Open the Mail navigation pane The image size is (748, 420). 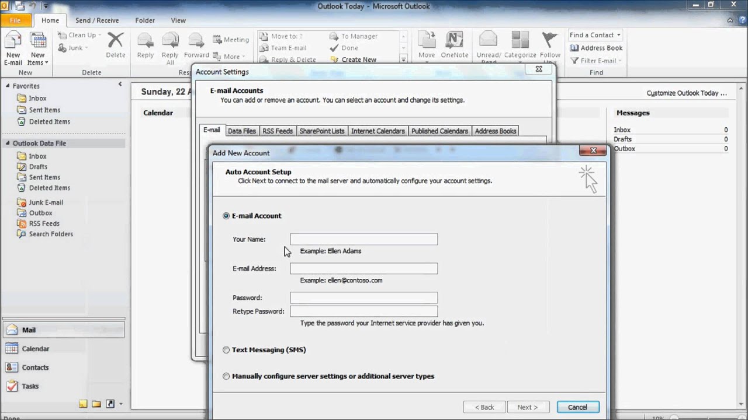pyautogui.click(x=63, y=330)
